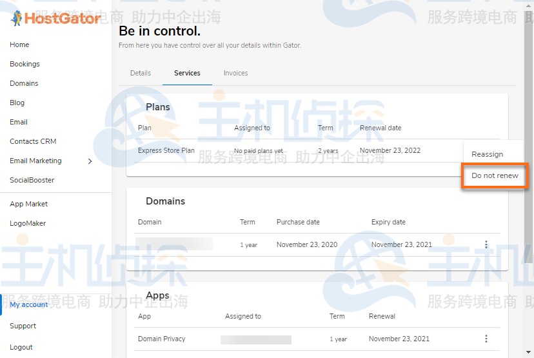This screenshot has width=534, height=358.
Task: Select the Services tab
Action: click(187, 74)
